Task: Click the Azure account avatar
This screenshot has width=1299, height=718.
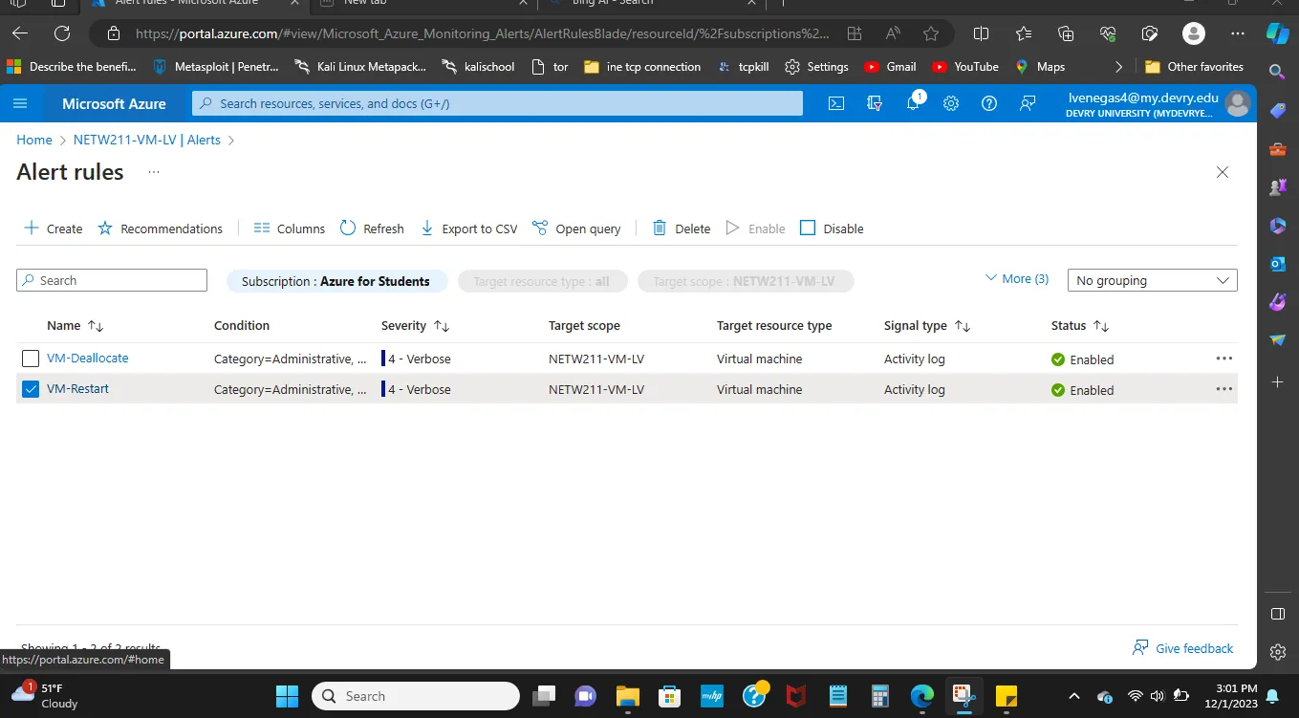Action: coord(1237,103)
